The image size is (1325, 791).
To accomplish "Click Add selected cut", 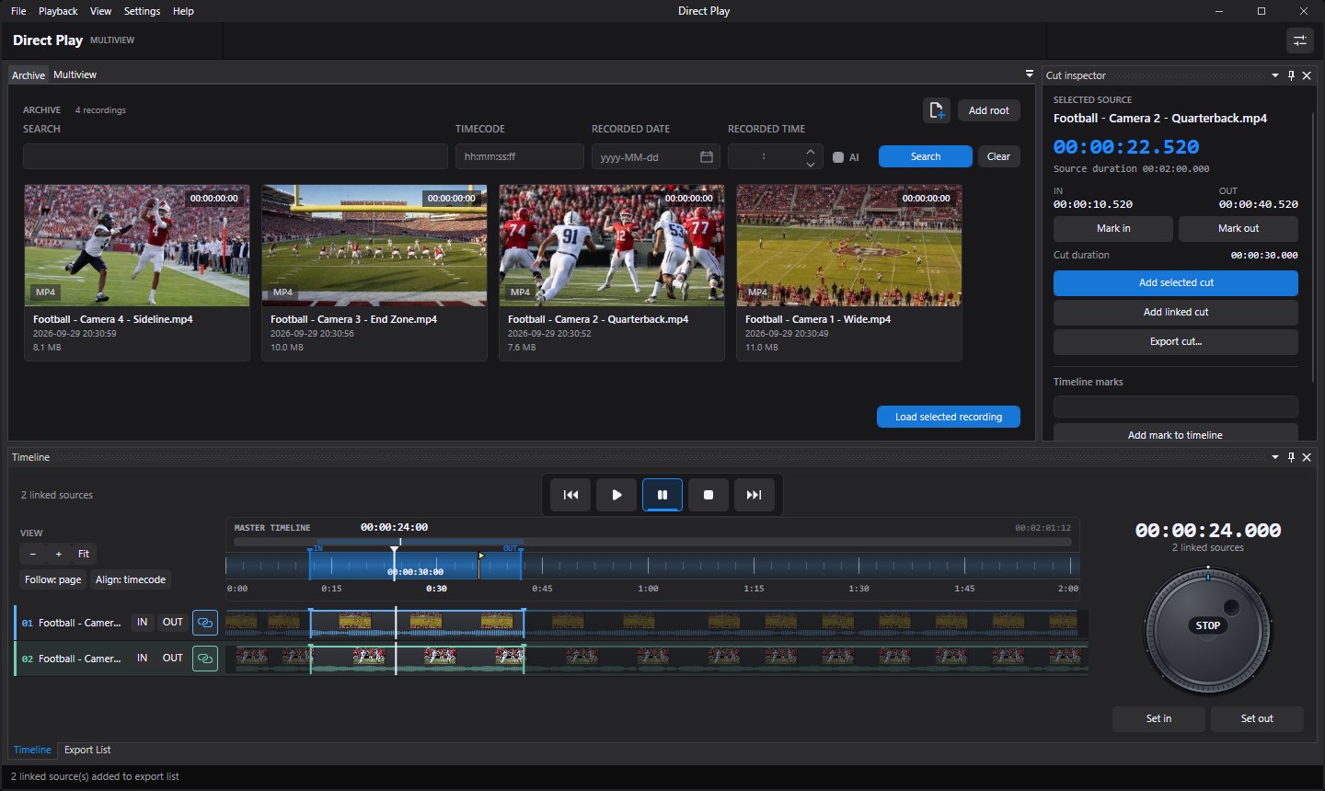I will tap(1176, 282).
